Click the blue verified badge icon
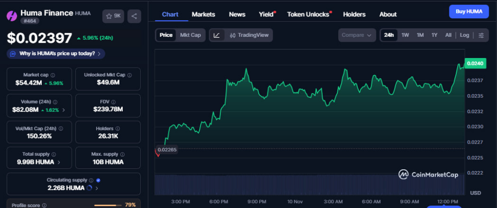The width and height of the screenshot is (497, 208). (x=98, y=180)
